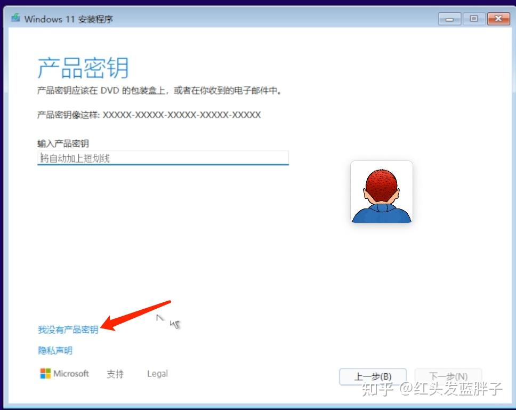Click the XXXXX-XXXXX key format example text

[182, 115]
